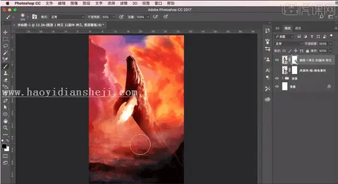Image resolution: width=338 pixels, height=184 pixels.
Task: Enable airbrush build-up icon
Action: [x=155, y=17]
